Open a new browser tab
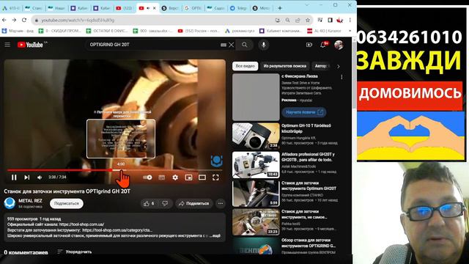 pos(280,8)
